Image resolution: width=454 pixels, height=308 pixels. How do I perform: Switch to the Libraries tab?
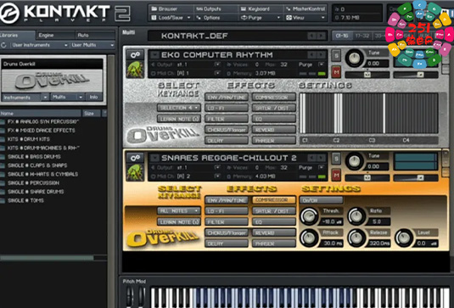point(17,36)
